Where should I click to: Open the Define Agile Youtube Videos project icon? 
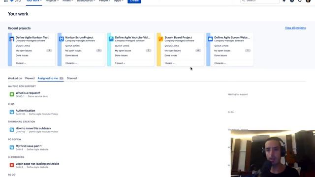pyautogui.click(x=111, y=39)
